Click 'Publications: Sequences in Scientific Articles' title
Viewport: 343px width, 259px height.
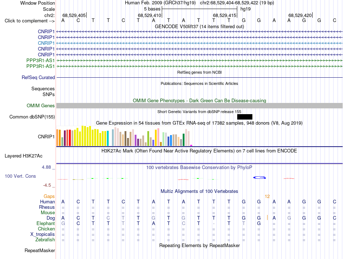pos(199,83)
